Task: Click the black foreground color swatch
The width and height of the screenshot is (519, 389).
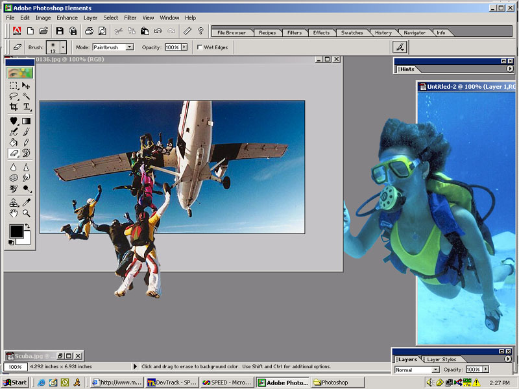Action: [x=16, y=230]
